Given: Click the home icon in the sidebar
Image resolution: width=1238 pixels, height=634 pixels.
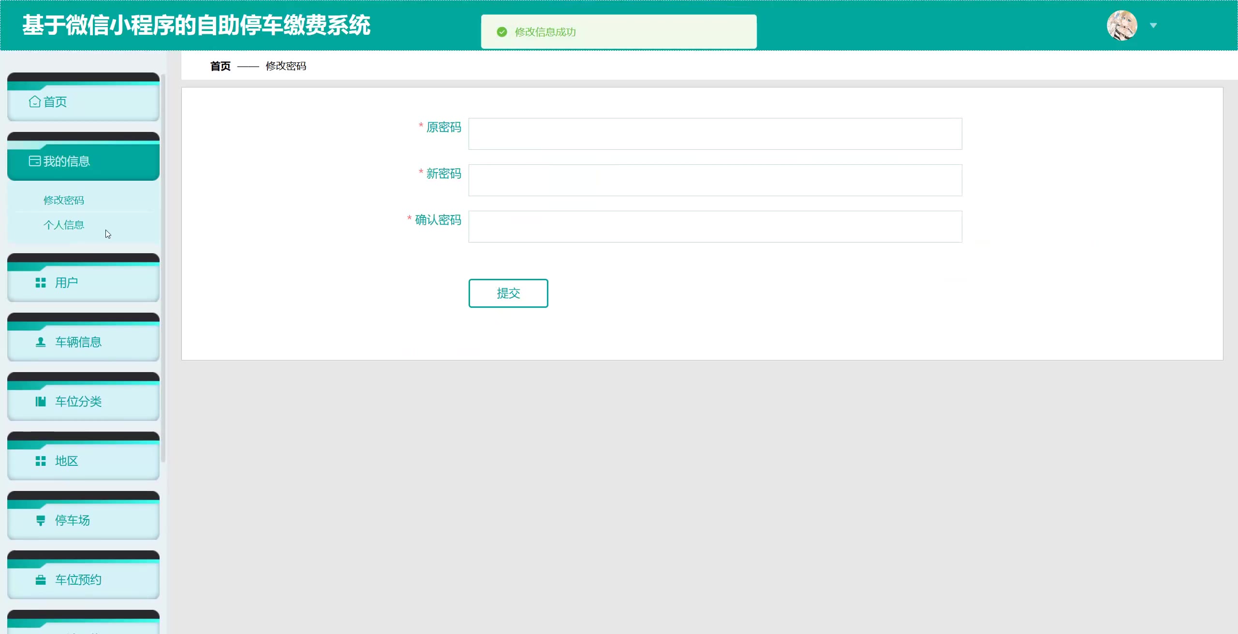Looking at the screenshot, I should (x=34, y=101).
